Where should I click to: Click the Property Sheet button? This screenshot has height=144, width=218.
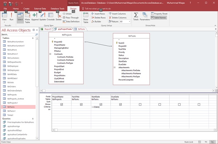[x=159, y=14]
